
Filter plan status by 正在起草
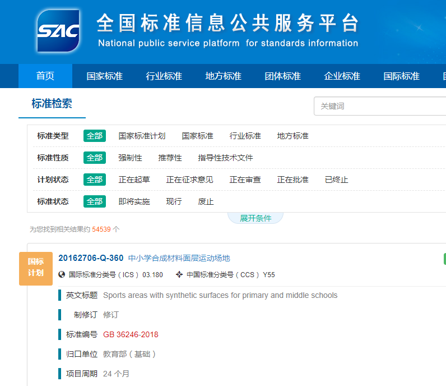pos(134,180)
